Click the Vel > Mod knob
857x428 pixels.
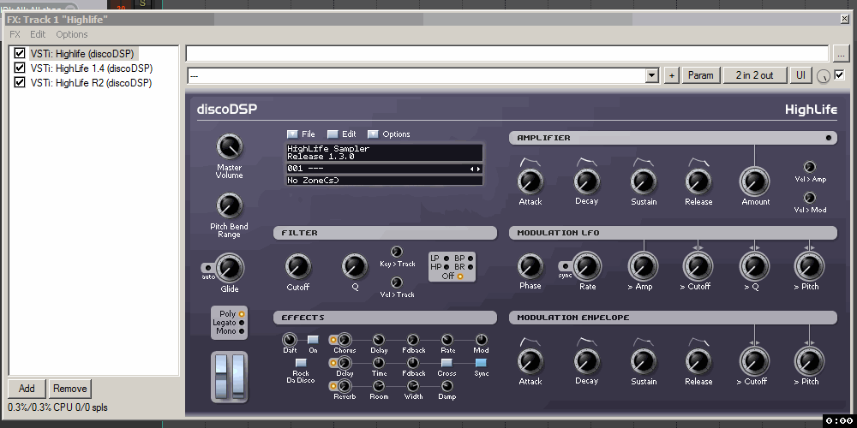pos(810,198)
